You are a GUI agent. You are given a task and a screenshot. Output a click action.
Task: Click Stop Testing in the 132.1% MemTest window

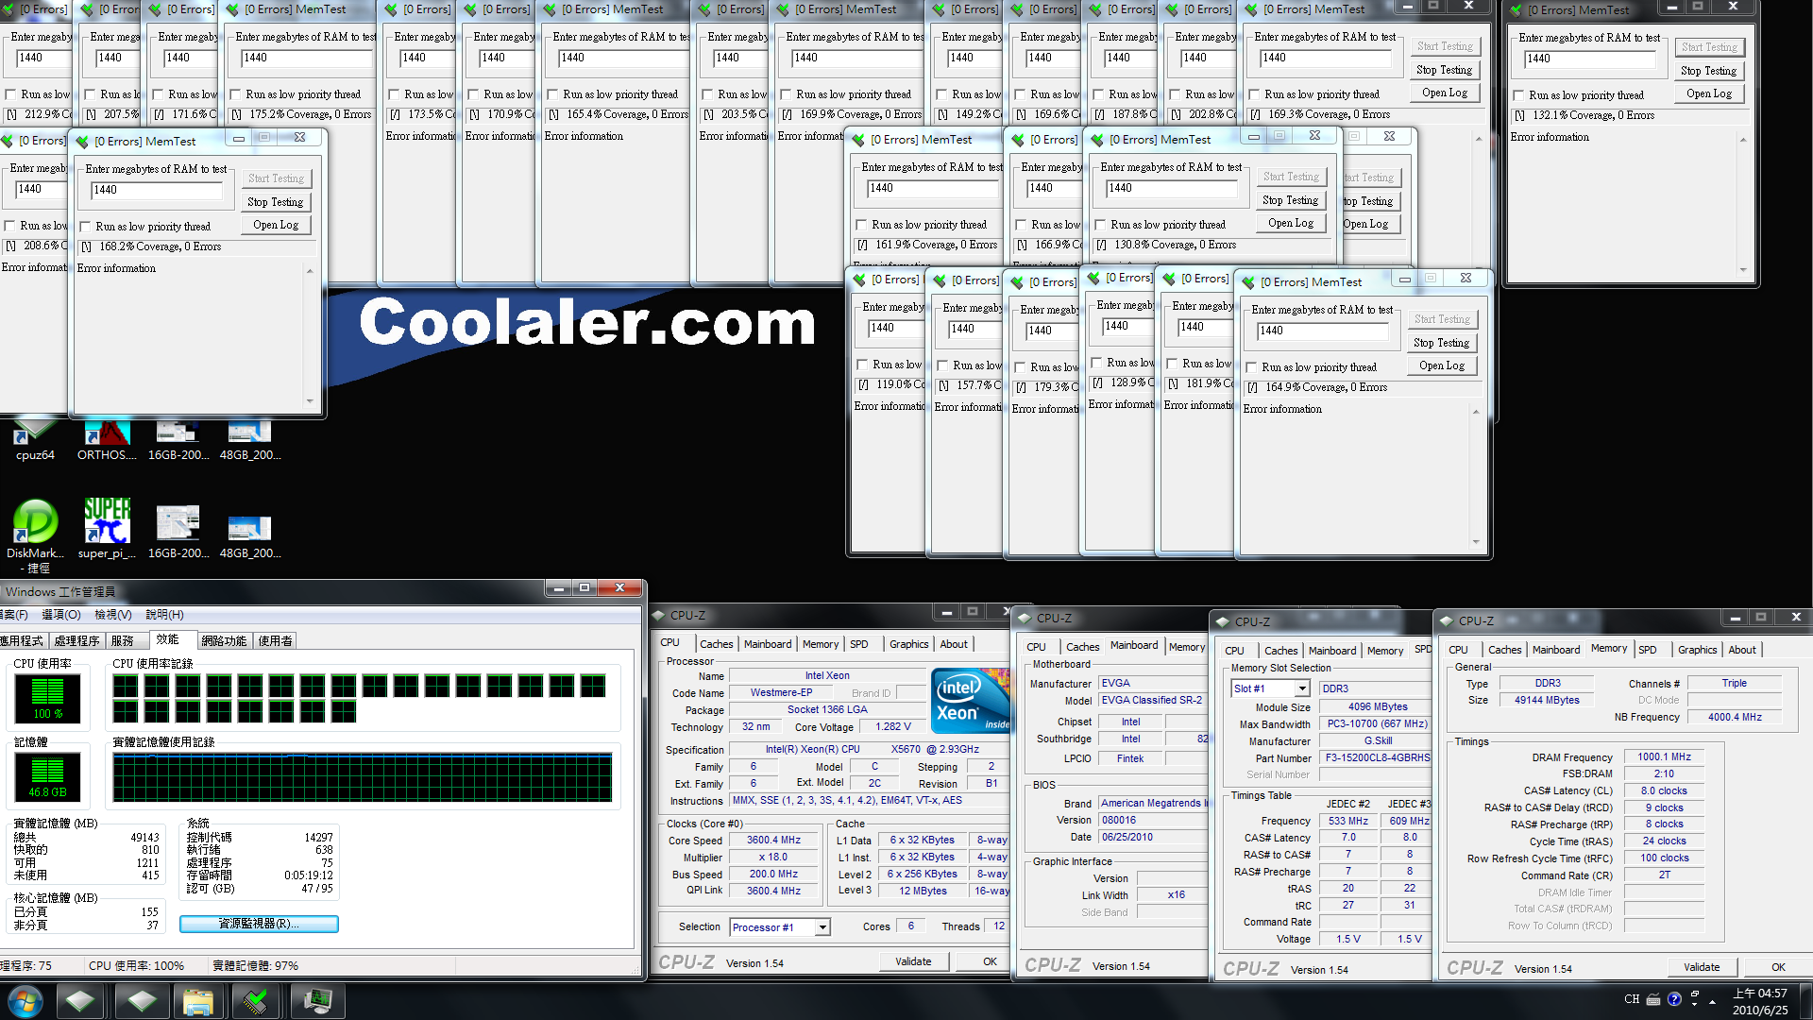coord(1708,71)
